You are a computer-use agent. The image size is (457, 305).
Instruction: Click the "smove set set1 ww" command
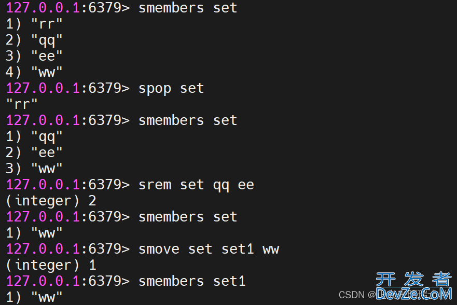209,249
